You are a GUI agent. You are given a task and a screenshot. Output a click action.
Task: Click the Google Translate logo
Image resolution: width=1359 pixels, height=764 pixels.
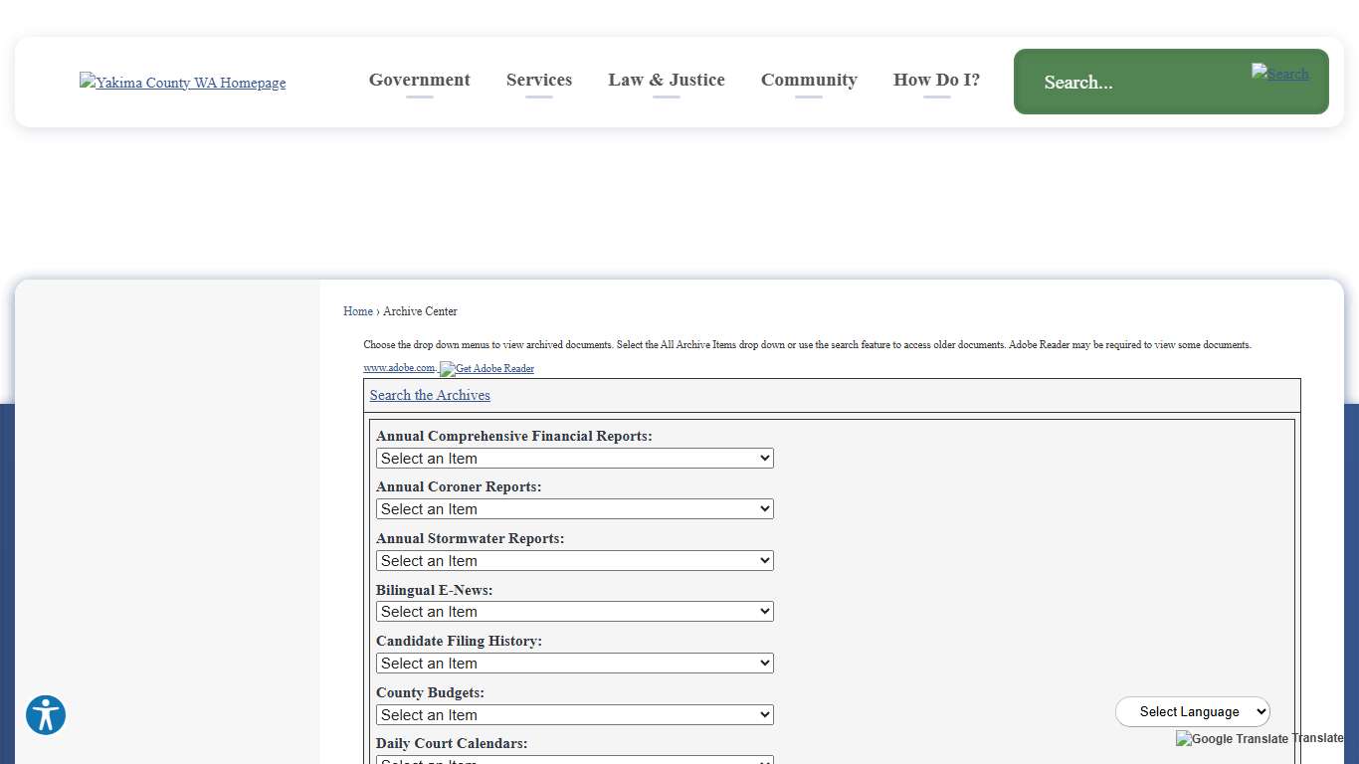point(1232,739)
